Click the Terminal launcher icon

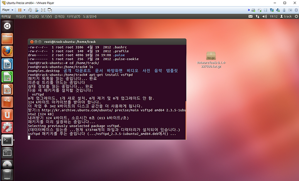pyautogui.click(x=7, y=140)
